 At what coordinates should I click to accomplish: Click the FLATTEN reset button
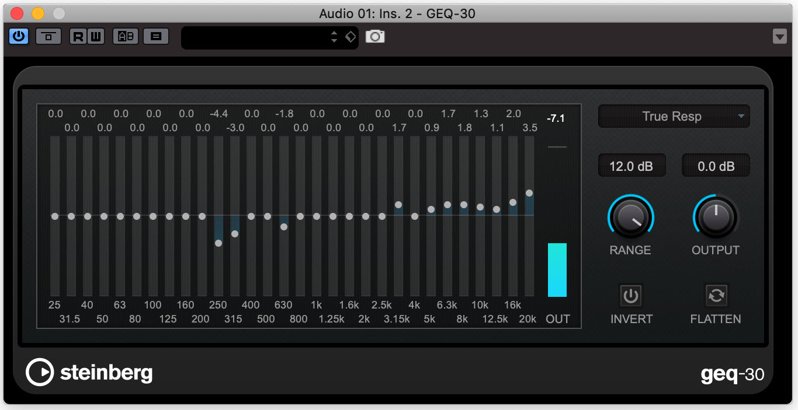click(x=716, y=296)
